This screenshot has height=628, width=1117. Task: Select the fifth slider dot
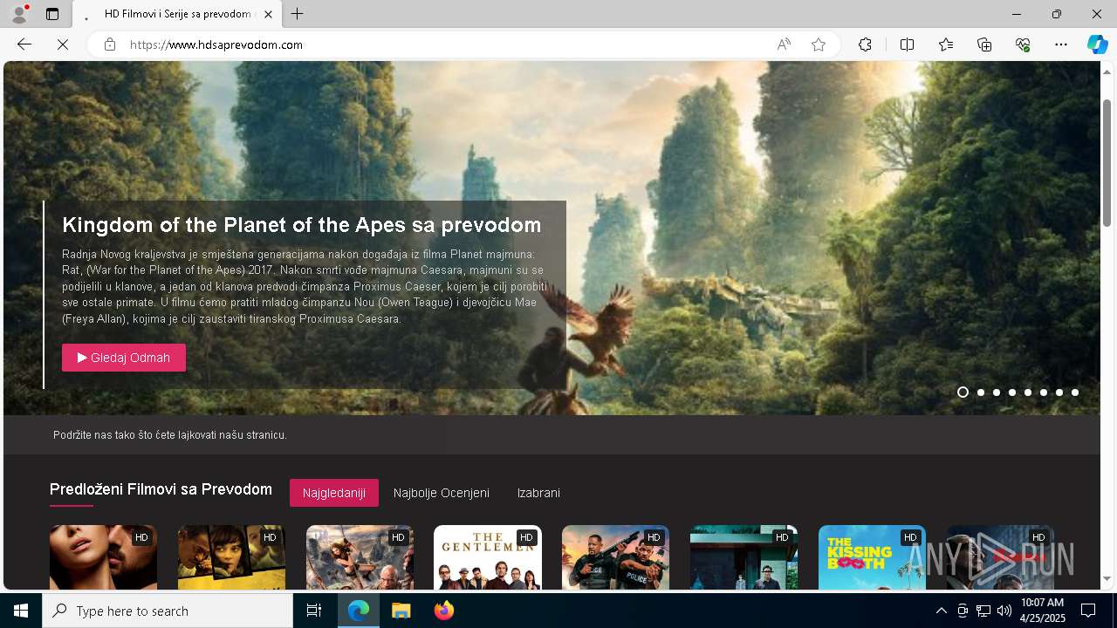point(1028,392)
